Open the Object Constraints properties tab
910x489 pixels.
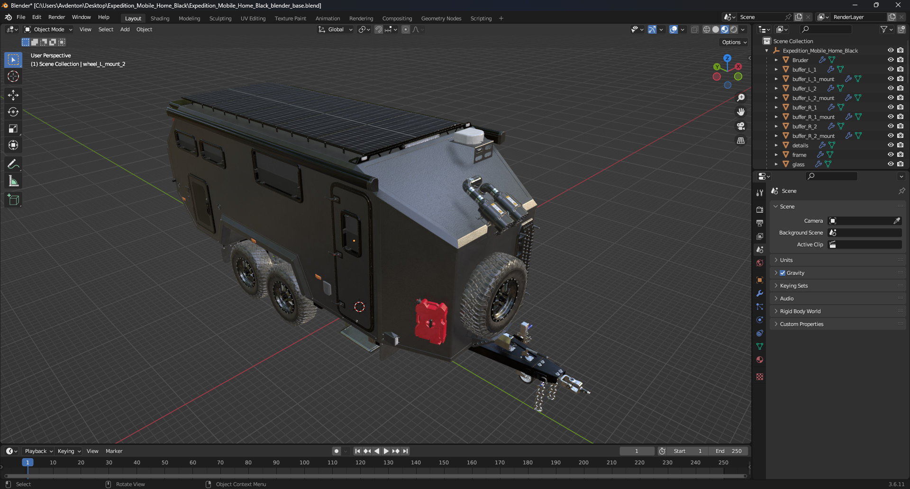[760, 333]
